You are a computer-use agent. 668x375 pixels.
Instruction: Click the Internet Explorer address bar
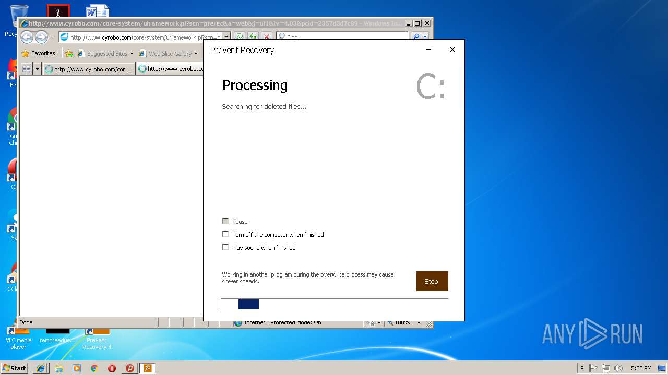point(141,37)
